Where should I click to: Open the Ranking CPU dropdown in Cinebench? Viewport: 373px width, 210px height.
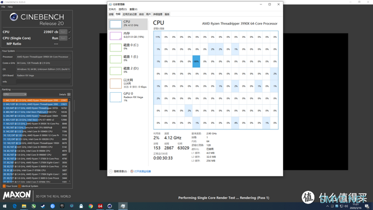(x=15, y=94)
